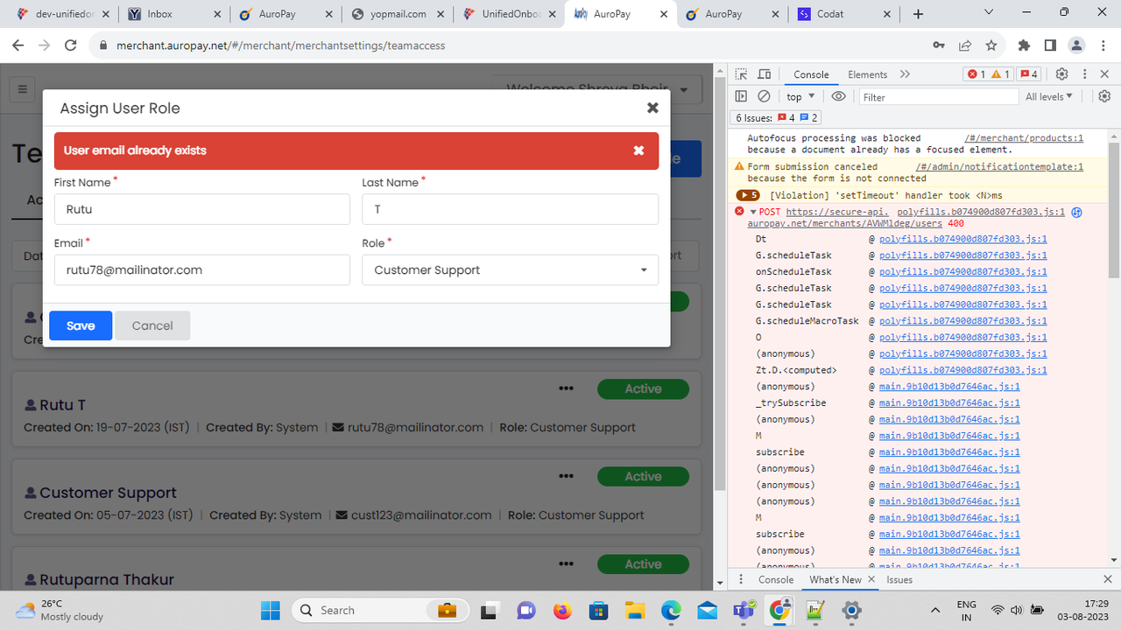The image size is (1121, 630).
Task: Click the polyfills link beside the Dt frame
Action: [962, 239]
